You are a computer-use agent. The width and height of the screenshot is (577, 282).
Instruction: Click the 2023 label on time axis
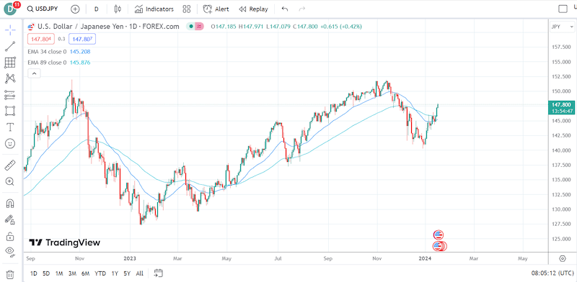[131, 258]
